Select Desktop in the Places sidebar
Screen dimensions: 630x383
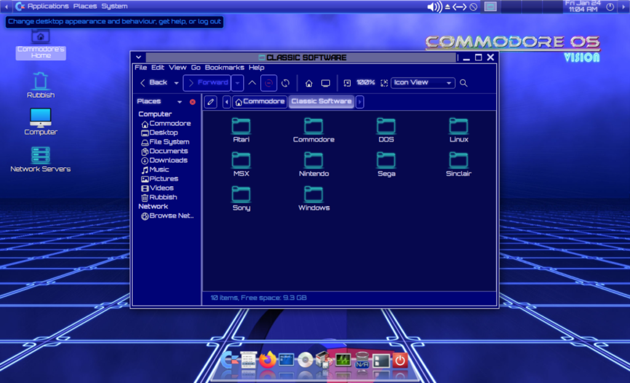[160, 133]
